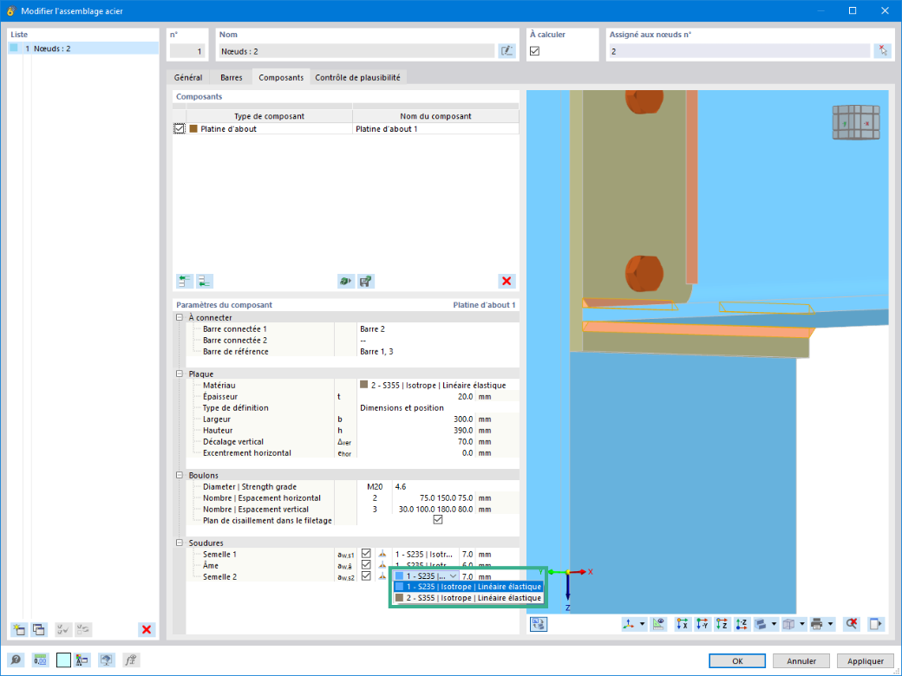Image resolution: width=902 pixels, height=676 pixels.
Task: Click the Appliquer button
Action: pos(866,661)
